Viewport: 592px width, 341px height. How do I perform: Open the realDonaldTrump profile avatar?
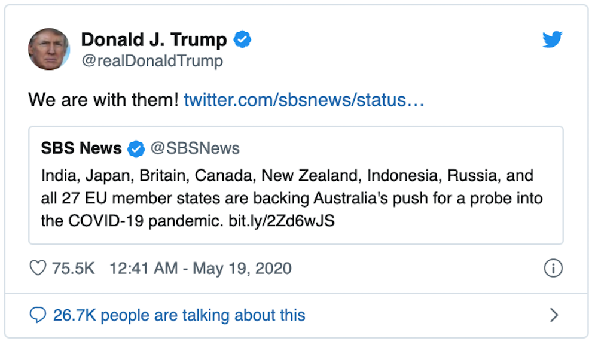pos(49,49)
